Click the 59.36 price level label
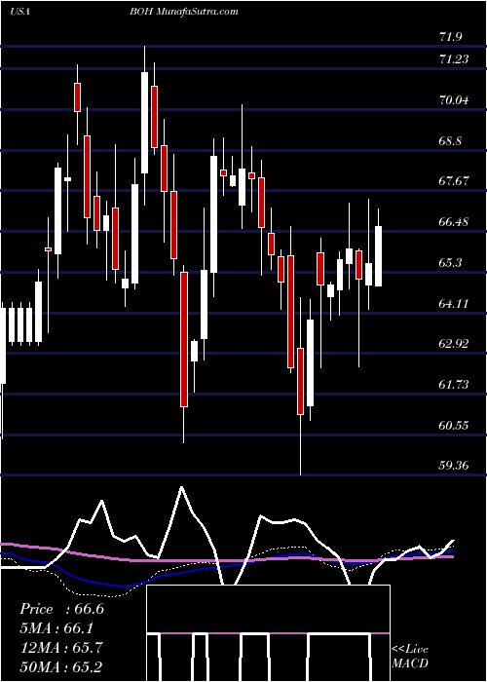 454,466
